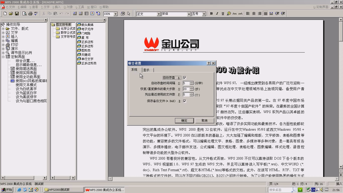Click the 显示辅助信息... tree item

click(x=29, y=65)
